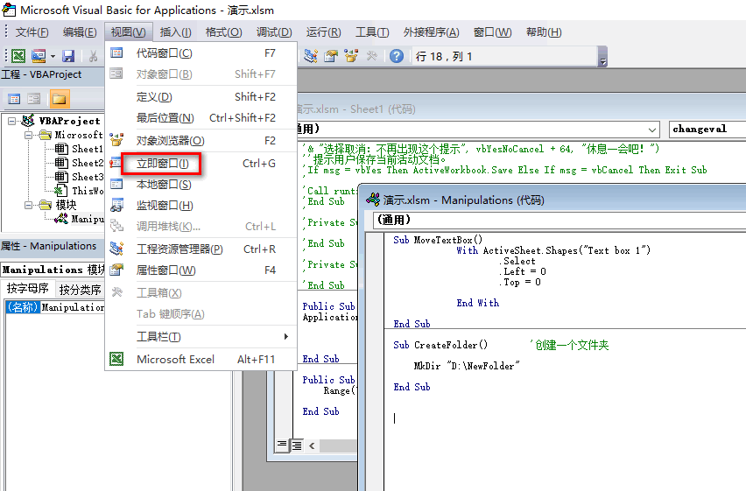Toggle Folders button in project pane

(60, 99)
